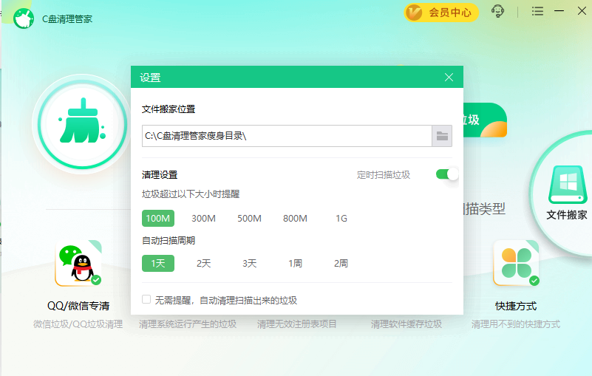Image resolution: width=592 pixels, height=376 pixels.
Task: Browse folder for file move location
Action: [x=442, y=135]
